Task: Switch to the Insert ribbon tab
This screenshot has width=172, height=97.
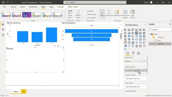Action: [22, 7]
